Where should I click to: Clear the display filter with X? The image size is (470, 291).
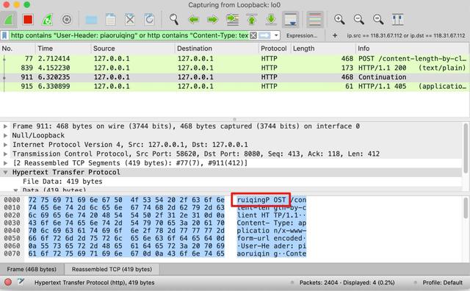(x=253, y=36)
